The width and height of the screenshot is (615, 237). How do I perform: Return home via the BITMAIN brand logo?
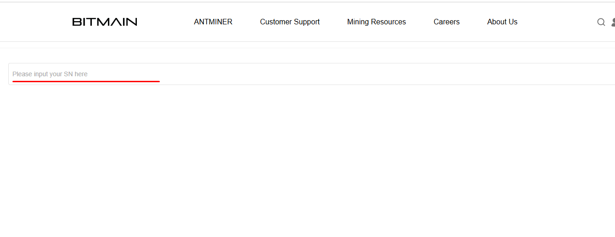(x=105, y=22)
